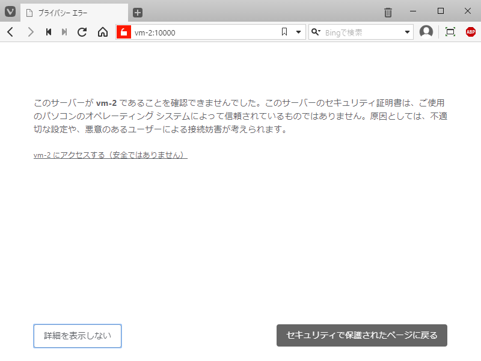Screen dimensions: 481x361
Task: Click the insecure connection badge in address bar
Action: tap(123, 32)
